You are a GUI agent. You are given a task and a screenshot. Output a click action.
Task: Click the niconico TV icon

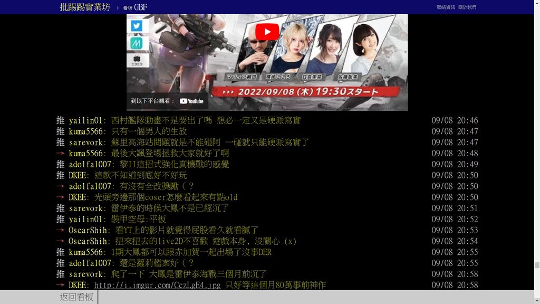point(137,61)
